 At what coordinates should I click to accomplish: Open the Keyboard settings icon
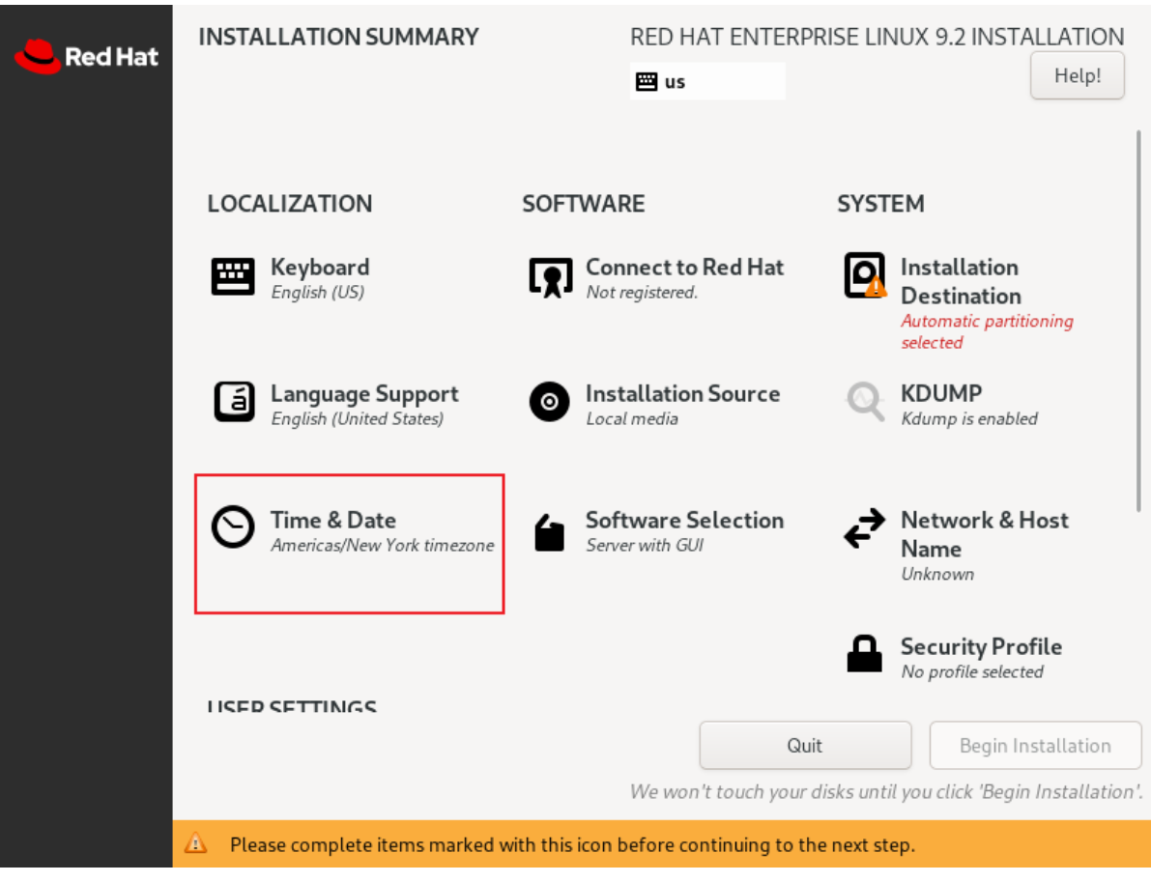tap(233, 276)
